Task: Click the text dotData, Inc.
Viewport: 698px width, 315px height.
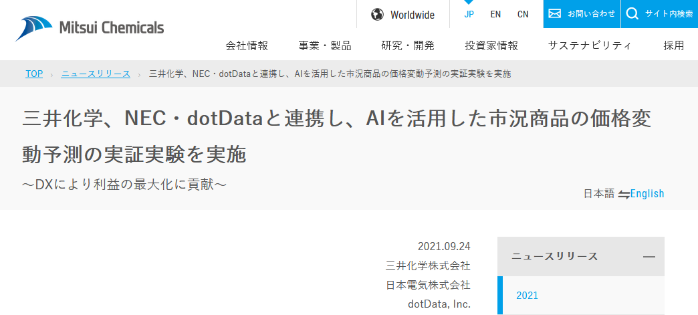Action: (x=439, y=304)
